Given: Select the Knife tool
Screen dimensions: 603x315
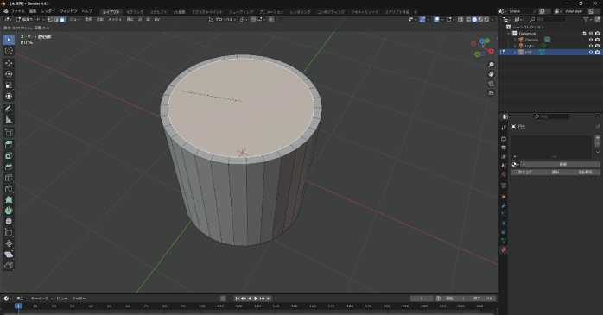Looking at the screenshot, I should point(9,189).
